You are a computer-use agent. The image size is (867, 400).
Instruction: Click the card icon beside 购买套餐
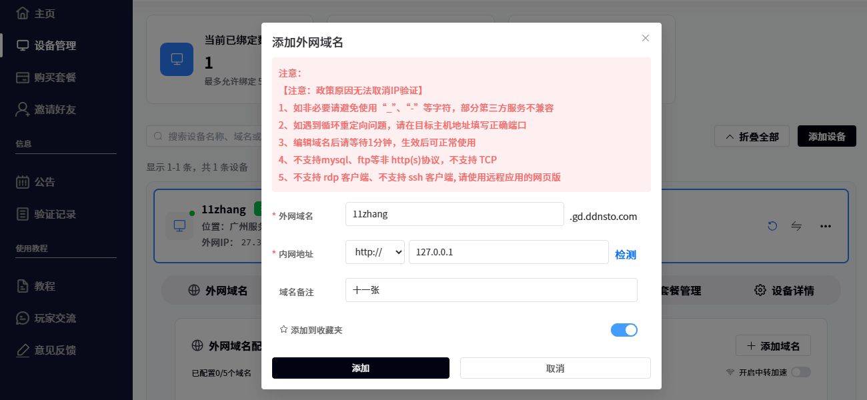[x=23, y=77]
